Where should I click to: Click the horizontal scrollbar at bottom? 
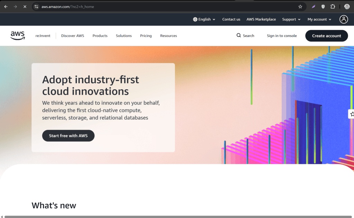click(178, 217)
